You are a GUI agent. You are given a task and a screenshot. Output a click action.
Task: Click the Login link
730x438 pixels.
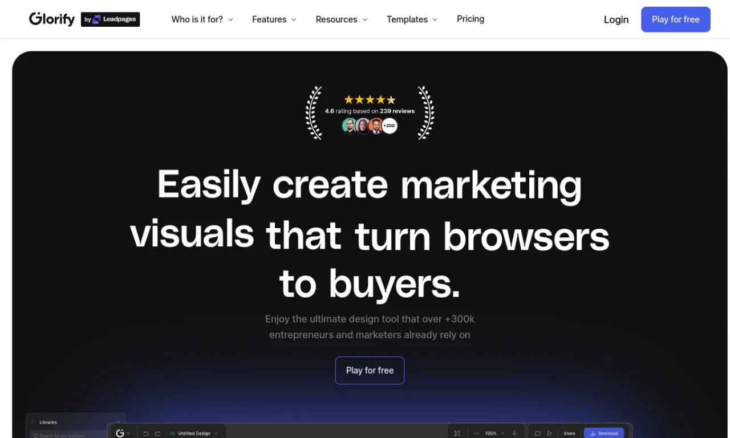pyautogui.click(x=616, y=19)
